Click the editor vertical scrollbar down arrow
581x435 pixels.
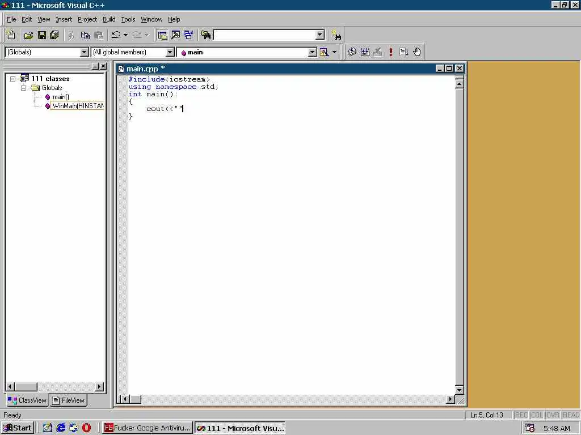click(x=459, y=390)
